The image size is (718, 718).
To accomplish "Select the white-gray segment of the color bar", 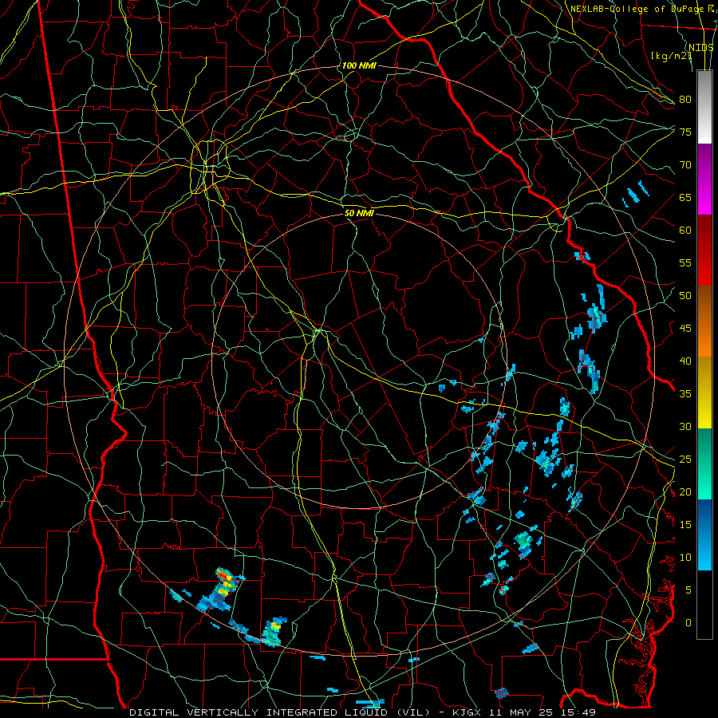I will [704, 108].
